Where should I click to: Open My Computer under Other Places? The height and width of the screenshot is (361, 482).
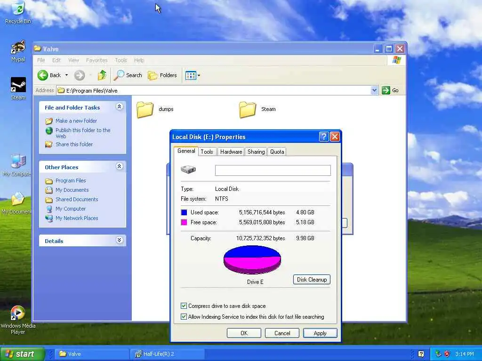pyautogui.click(x=71, y=209)
